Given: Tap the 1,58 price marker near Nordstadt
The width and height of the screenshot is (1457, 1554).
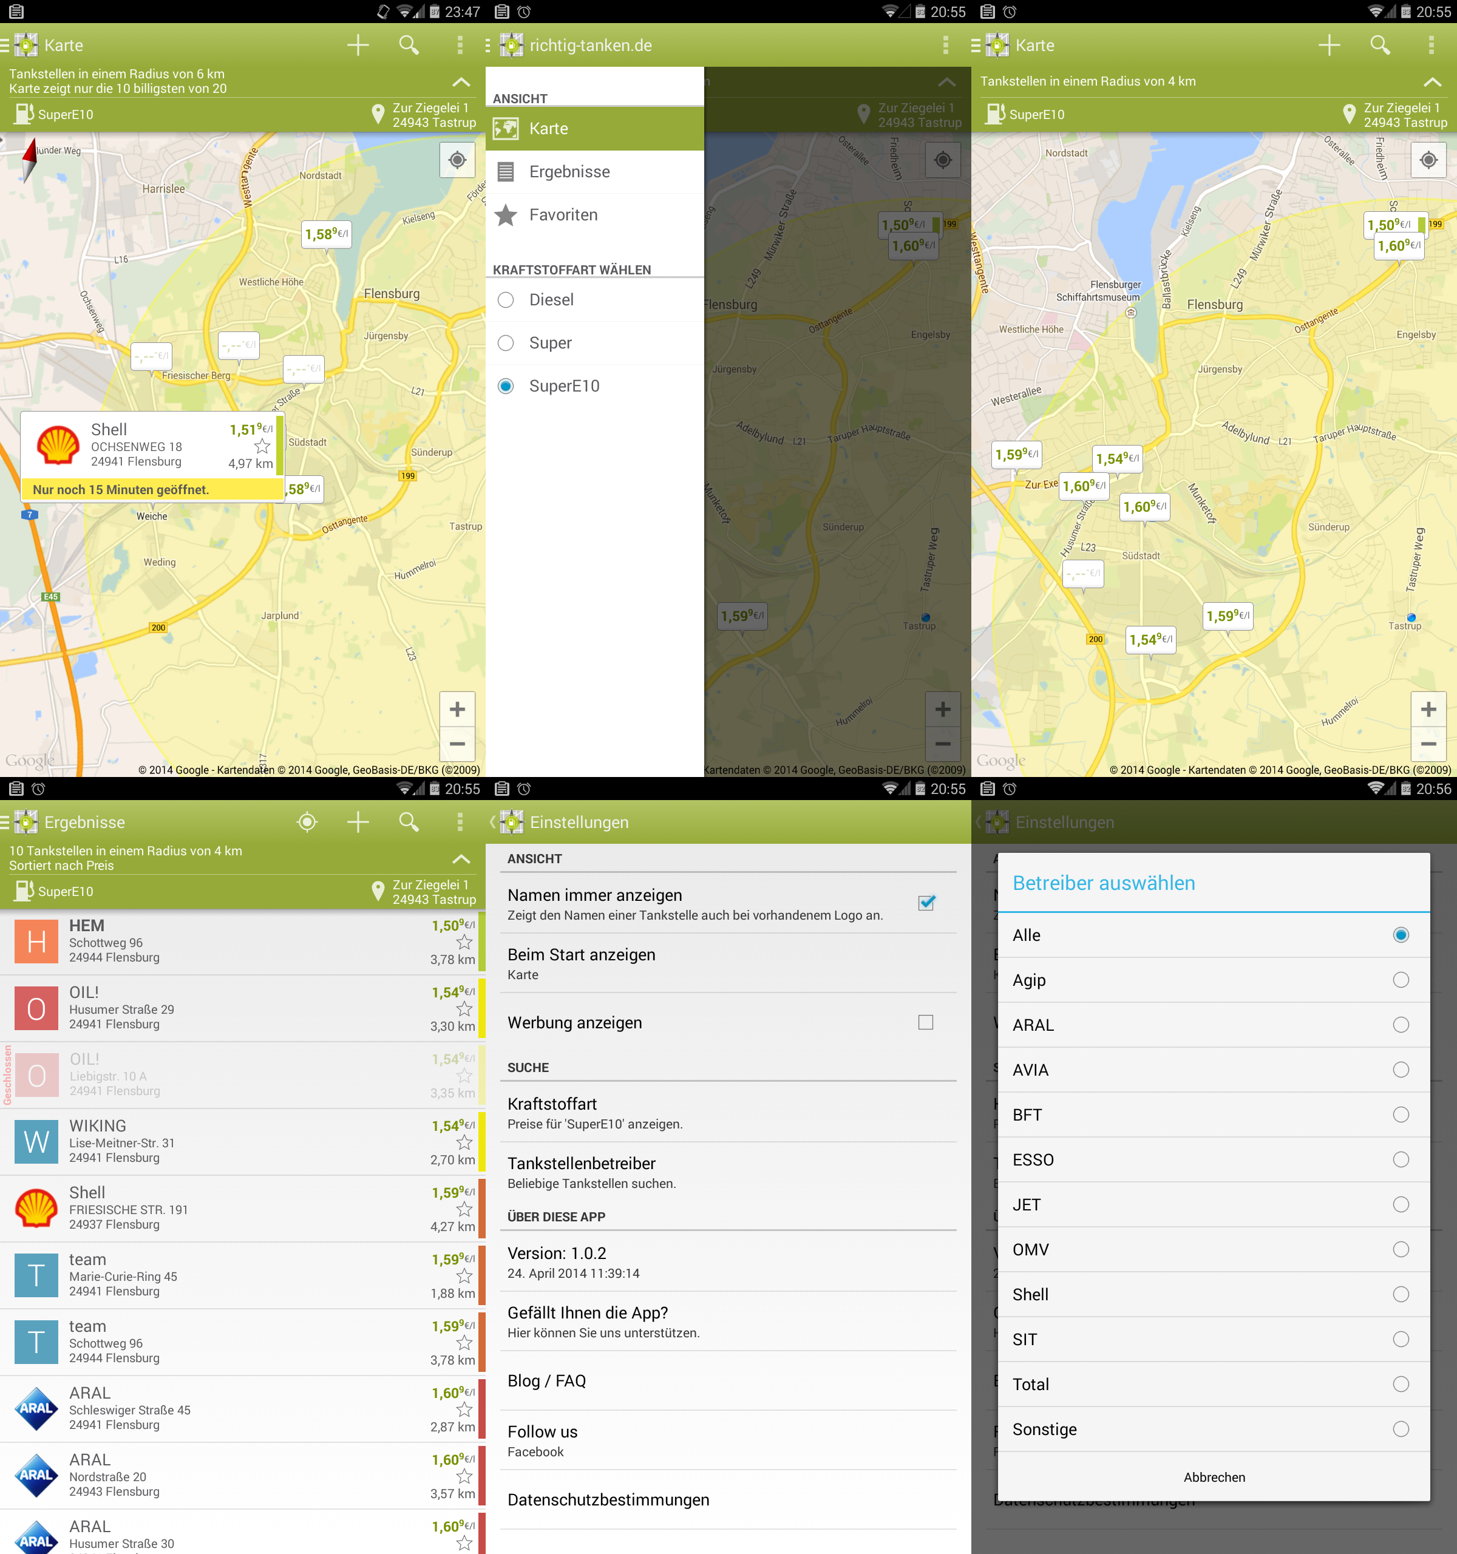Looking at the screenshot, I should [327, 234].
